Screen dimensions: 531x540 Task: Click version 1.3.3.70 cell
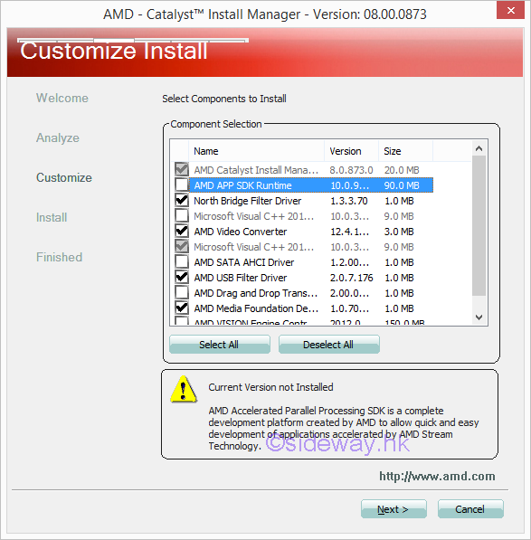tap(349, 201)
